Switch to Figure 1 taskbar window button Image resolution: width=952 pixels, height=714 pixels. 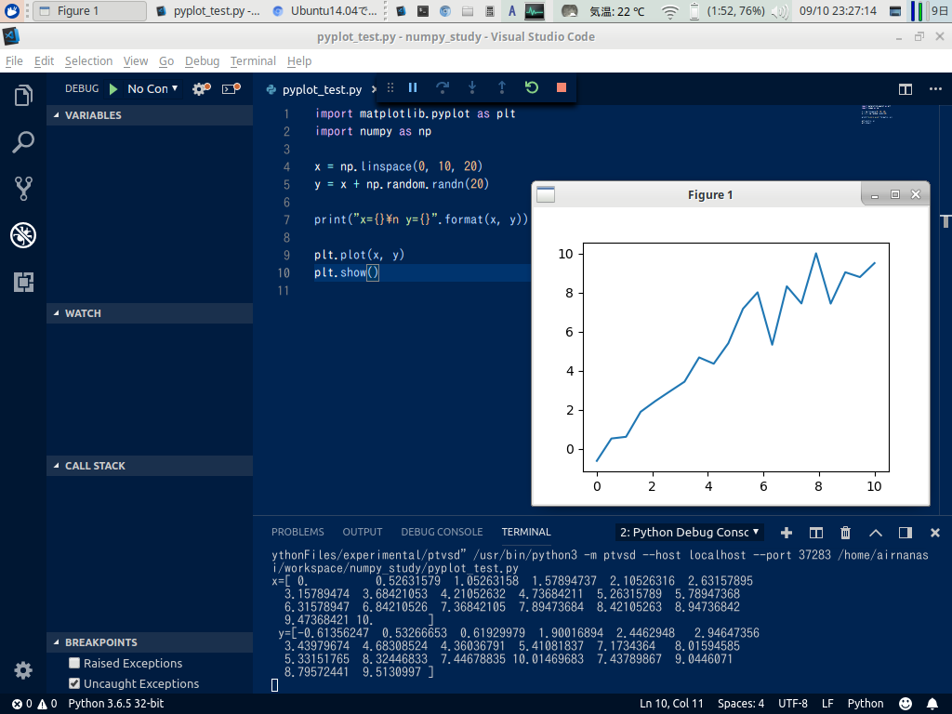click(89, 11)
